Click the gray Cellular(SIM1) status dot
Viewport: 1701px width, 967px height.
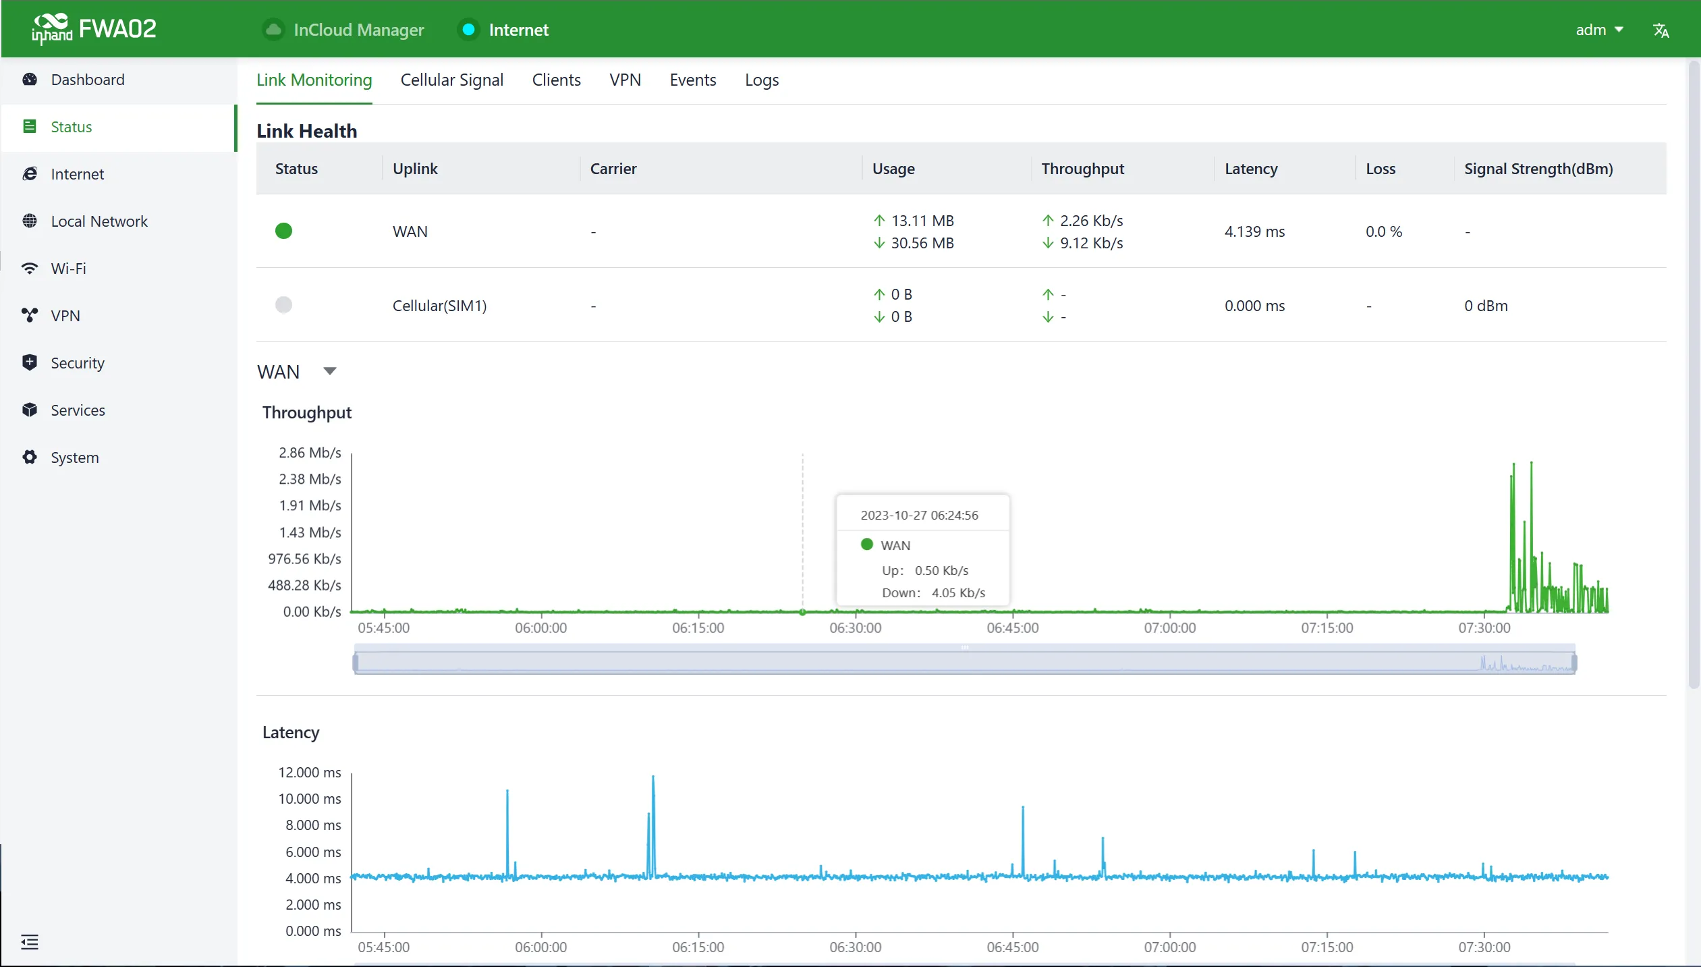coord(284,305)
